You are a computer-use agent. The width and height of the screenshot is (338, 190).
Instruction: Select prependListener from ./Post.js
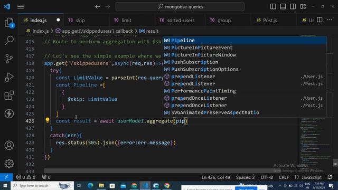click(245, 83)
